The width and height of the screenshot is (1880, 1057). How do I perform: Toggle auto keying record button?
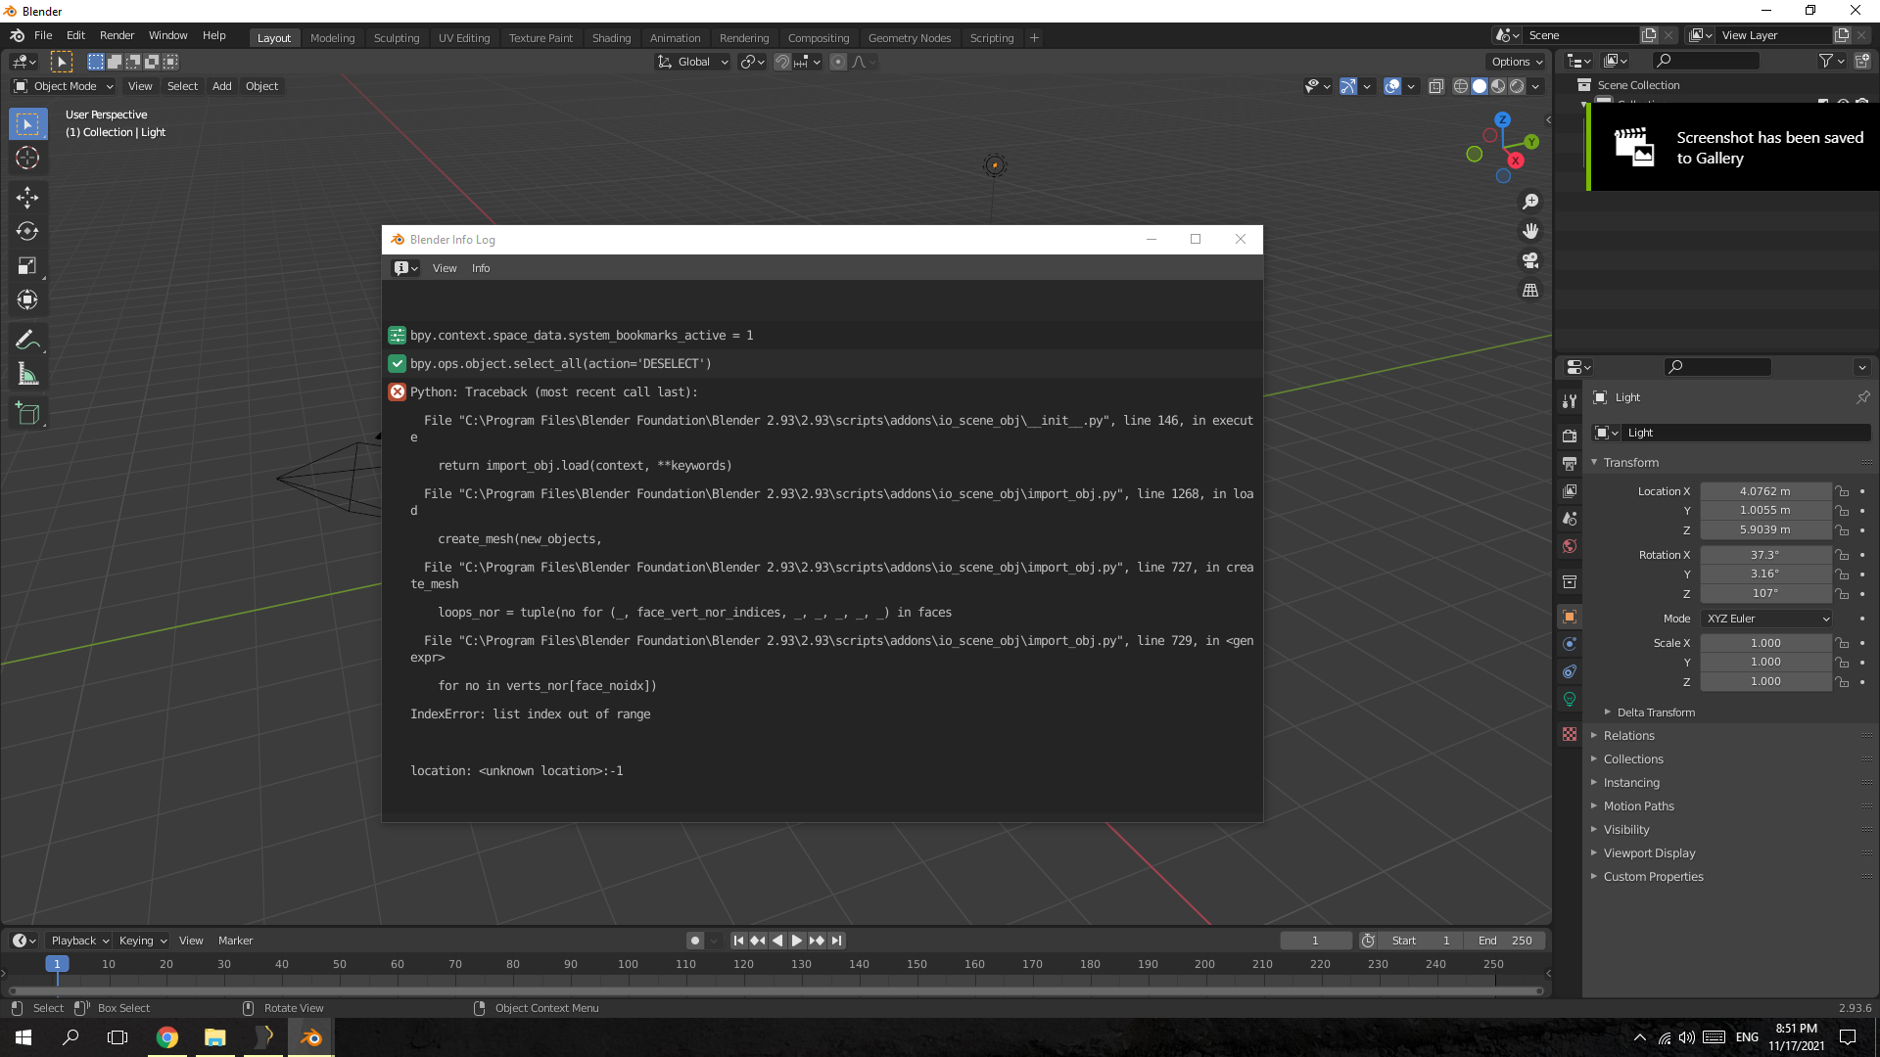(x=695, y=941)
